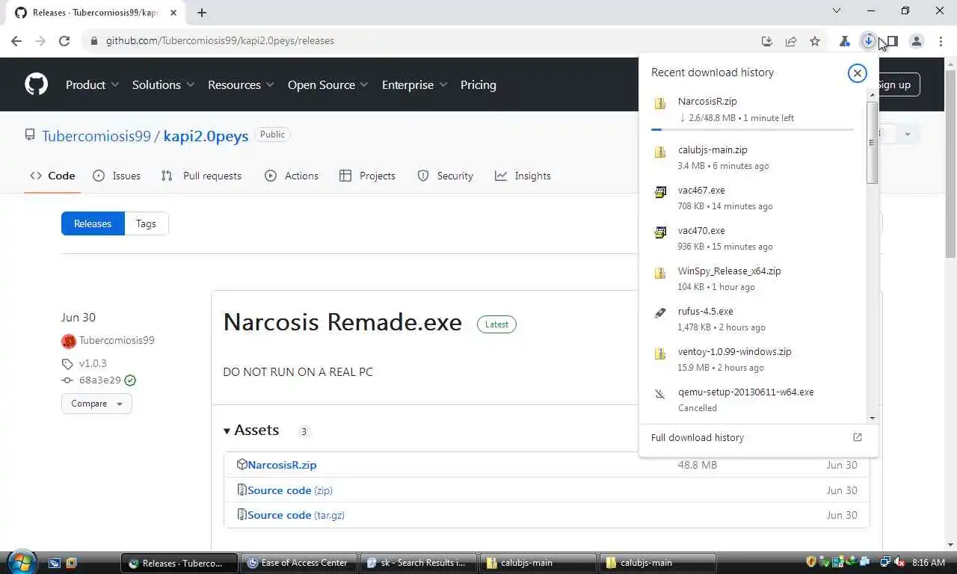The width and height of the screenshot is (957, 574).
Task: Switch to the Code tab
Action: click(x=52, y=176)
